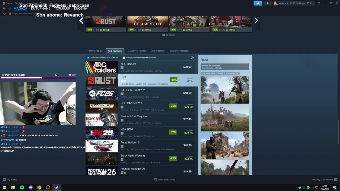Show hidden system tray icons
Image resolution: width=340 pixels, height=191 pixels.
click(295, 188)
